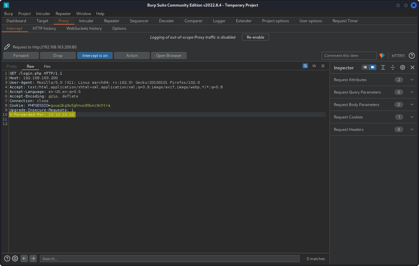The height and width of the screenshot is (266, 419).
Task: Click the Action button
Action: (x=132, y=56)
